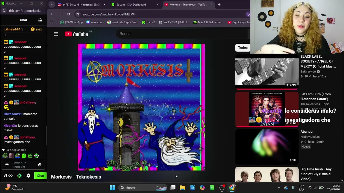Screen dimensions: 344x193
Task: Open the chat identity shield icon
Action: (x=7, y=165)
